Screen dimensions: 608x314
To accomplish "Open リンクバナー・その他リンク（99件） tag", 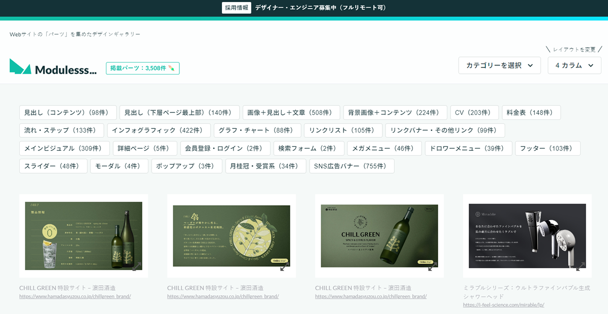I will [x=445, y=130].
